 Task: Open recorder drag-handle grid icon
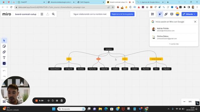pos(48,100)
